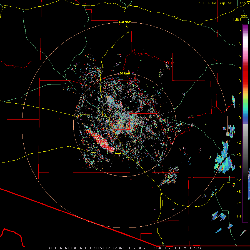Click the -3 value on the dB scale
This screenshot has height=250, width=250.
[x=239, y=155]
